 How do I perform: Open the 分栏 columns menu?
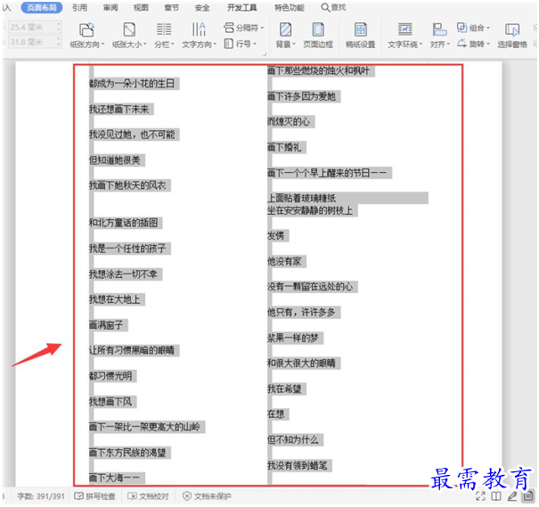[x=164, y=36]
